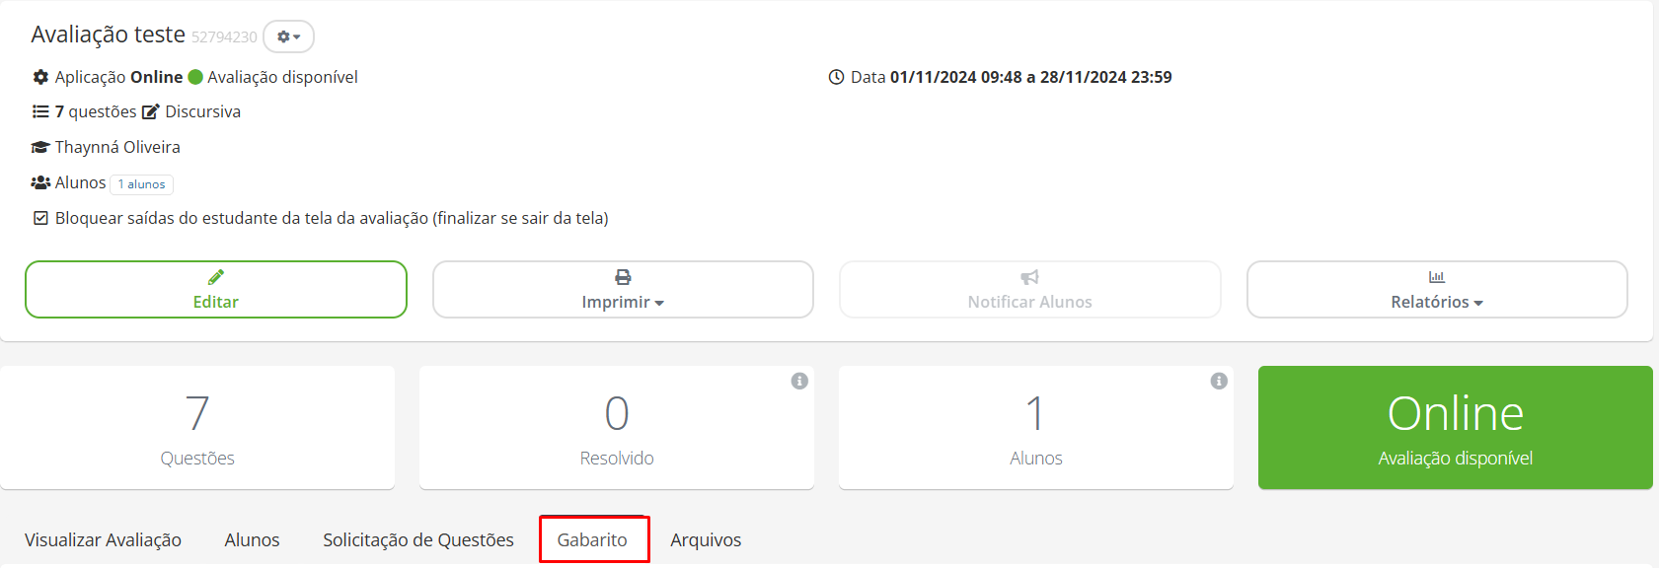Viewport: 1659px width, 568px height.
Task: Open the Arquivos tab
Action: (706, 539)
